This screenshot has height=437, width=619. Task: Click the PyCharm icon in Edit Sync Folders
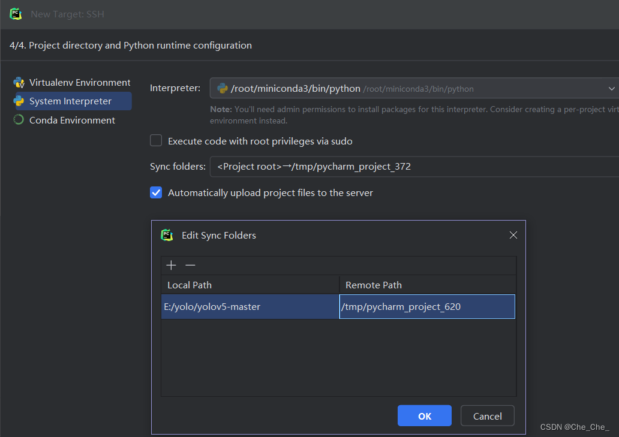coord(167,235)
